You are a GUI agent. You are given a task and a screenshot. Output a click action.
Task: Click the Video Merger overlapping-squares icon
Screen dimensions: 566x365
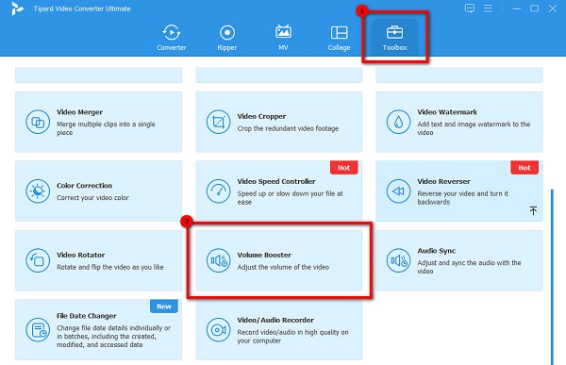(x=38, y=122)
